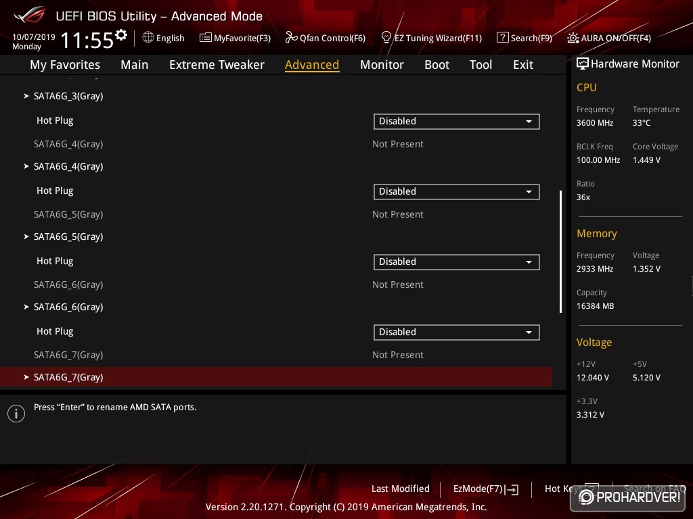Click the version copyright text

(346, 507)
